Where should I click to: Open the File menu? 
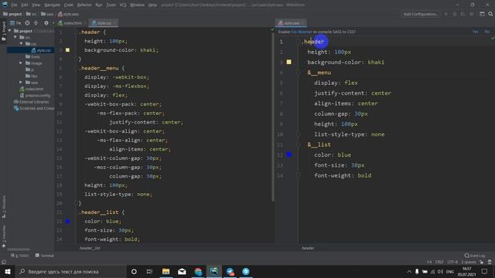(14, 5)
